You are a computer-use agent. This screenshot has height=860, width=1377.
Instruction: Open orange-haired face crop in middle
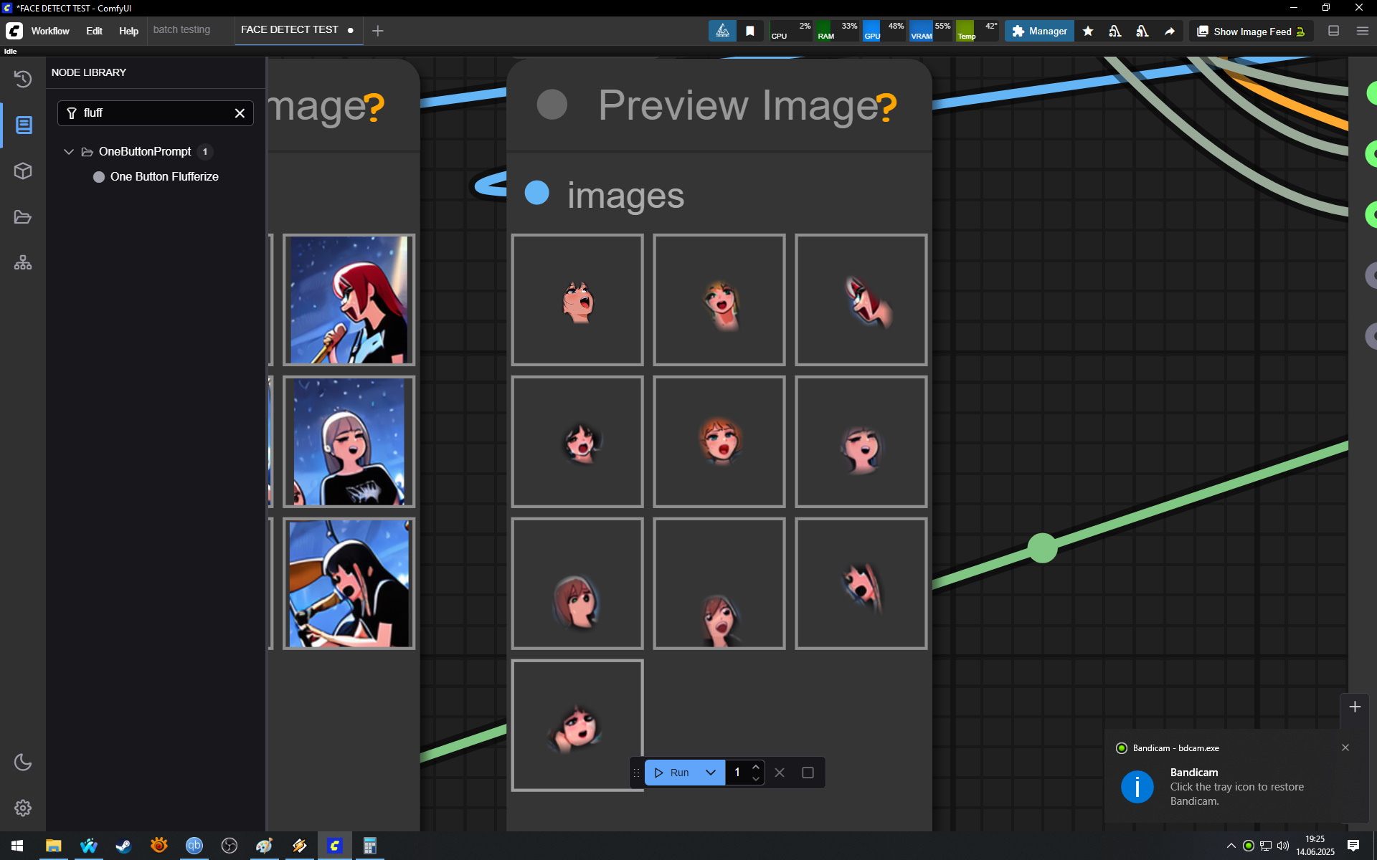[x=719, y=441]
